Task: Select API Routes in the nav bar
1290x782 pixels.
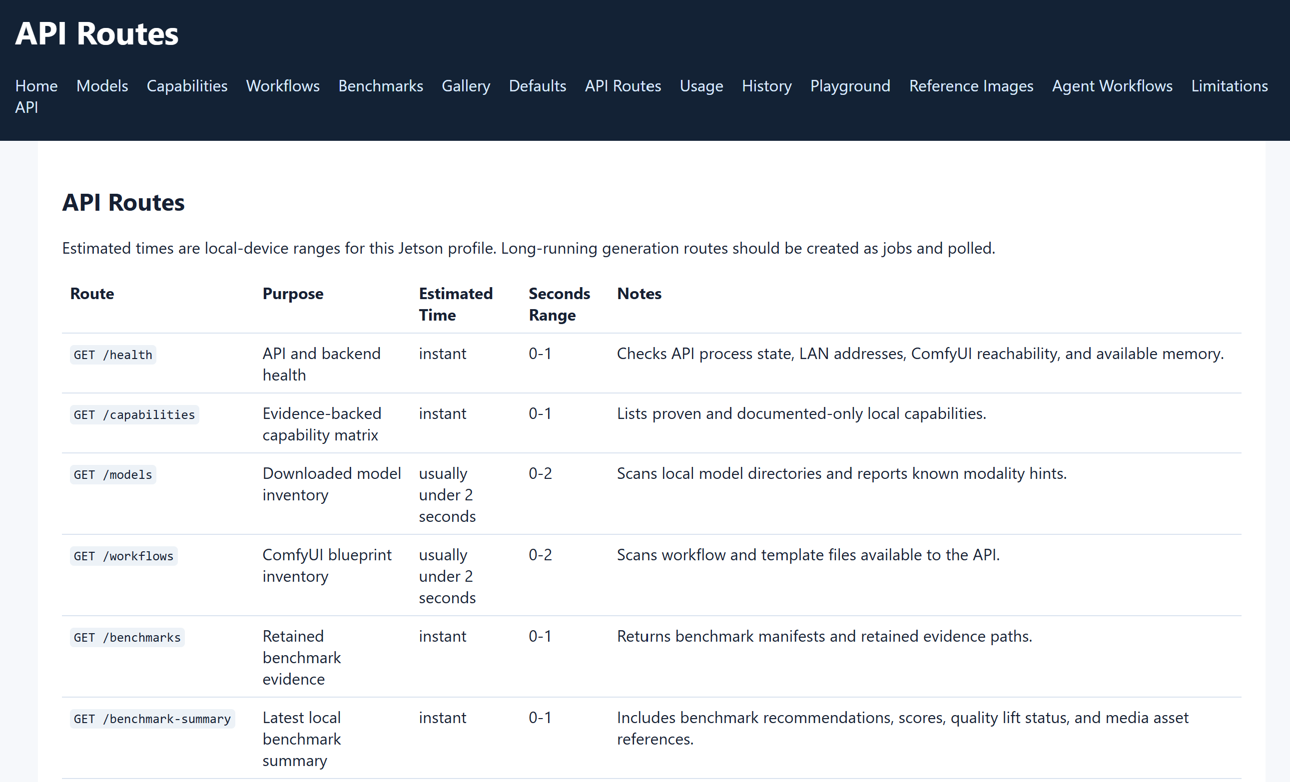Action: point(623,86)
